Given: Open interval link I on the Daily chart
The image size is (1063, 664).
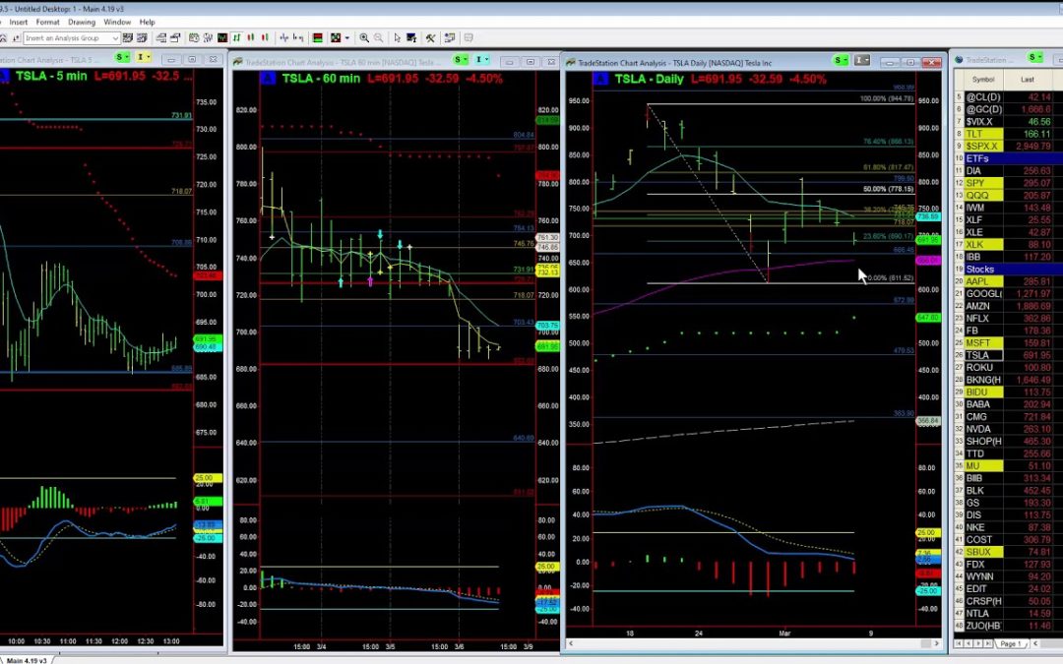Looking at the screenshot, I should [x=861, y=60].
